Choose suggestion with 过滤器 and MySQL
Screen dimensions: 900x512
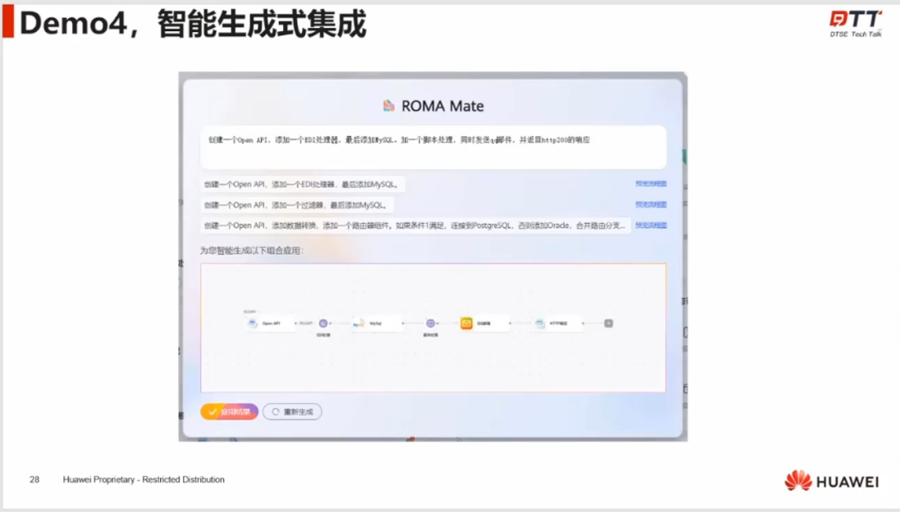[297, 205]
